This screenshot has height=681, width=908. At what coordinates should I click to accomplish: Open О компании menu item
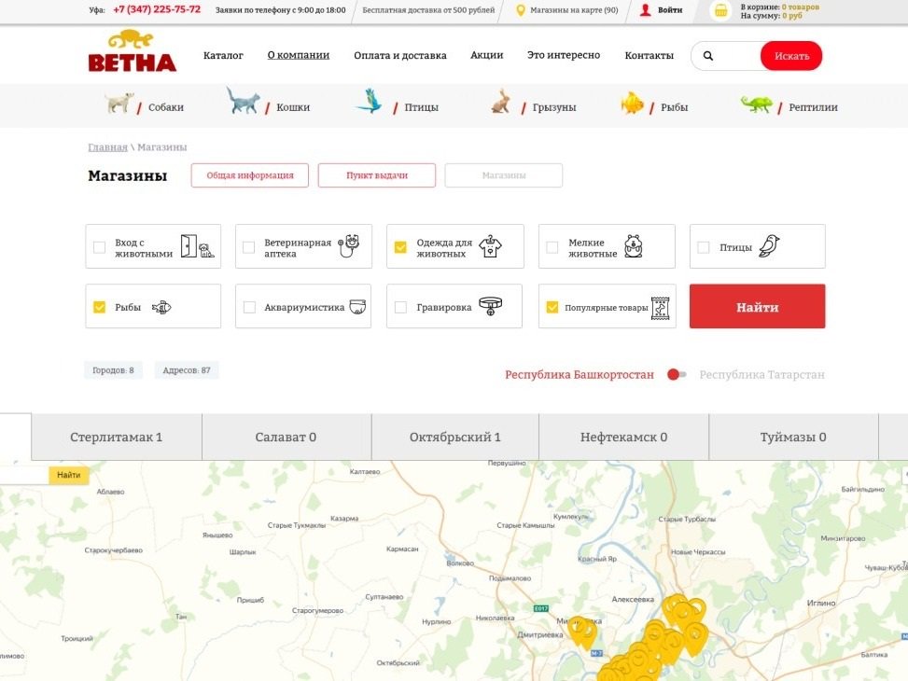[299, 56]
